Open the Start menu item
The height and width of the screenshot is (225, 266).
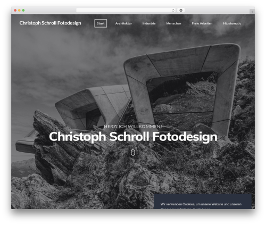click(x=101, y=23)
